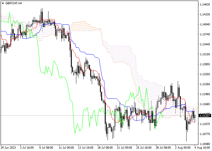Click the GBPCHF,H4 symbol label
The image size is (212, 151).
click(14, 3)
